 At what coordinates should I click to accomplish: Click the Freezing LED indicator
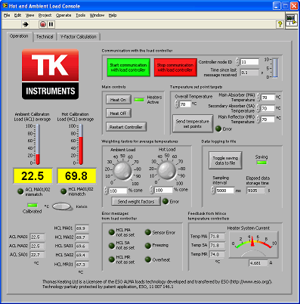click(x=148, y=245)
